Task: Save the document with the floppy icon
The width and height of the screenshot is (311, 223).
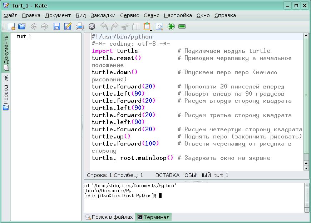Action: coord(56,26)
